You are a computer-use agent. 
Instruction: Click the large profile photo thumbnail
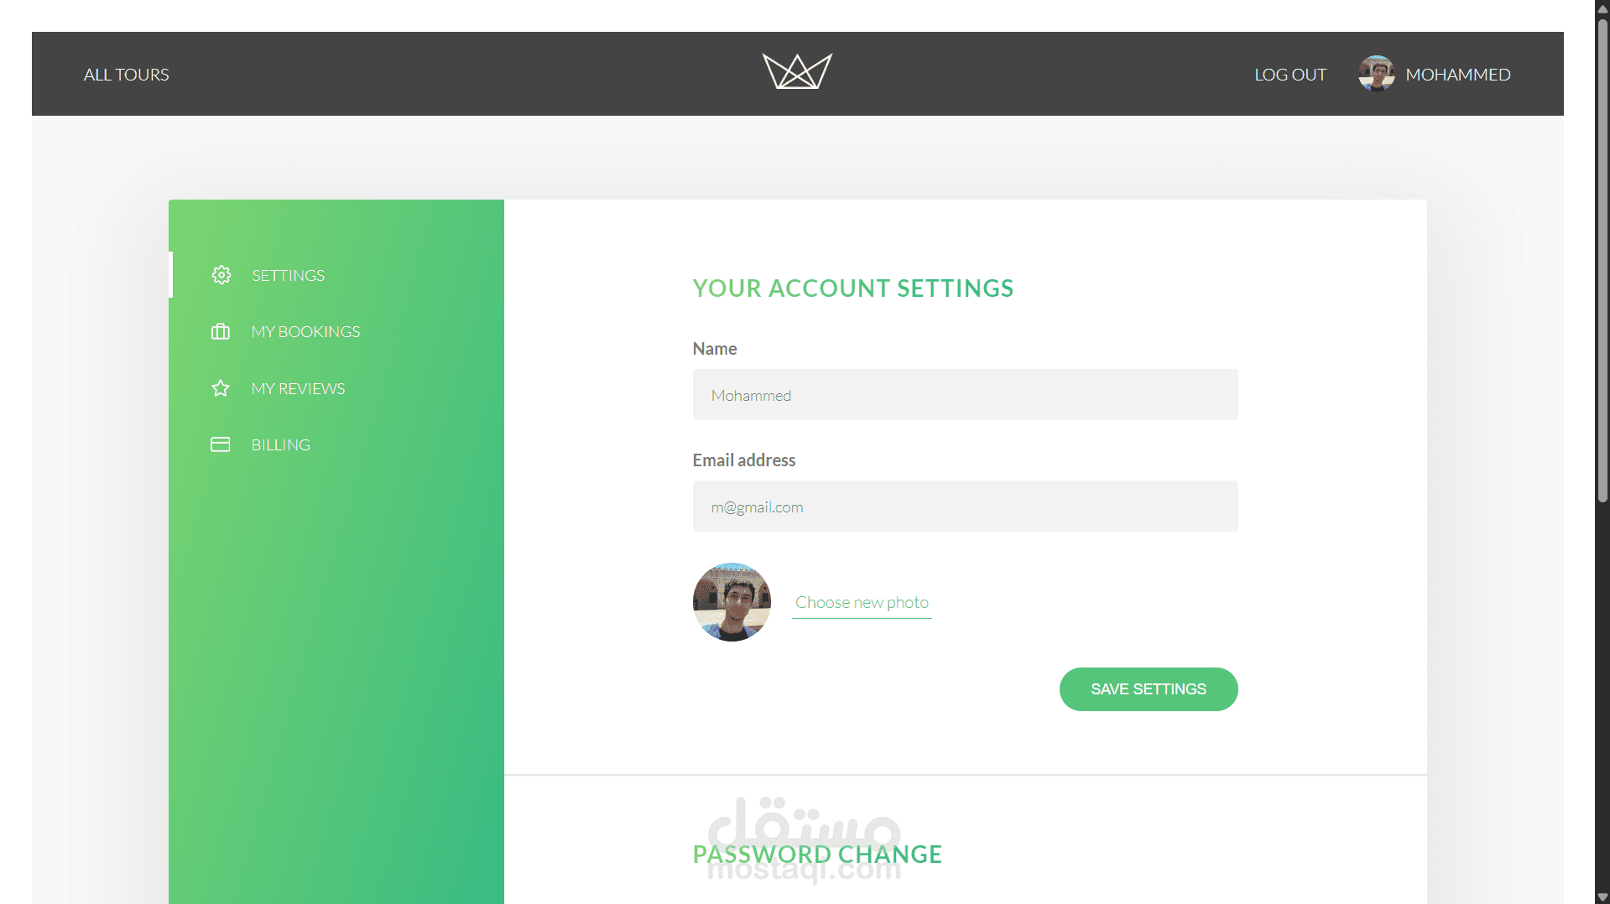tap(732, 602)
